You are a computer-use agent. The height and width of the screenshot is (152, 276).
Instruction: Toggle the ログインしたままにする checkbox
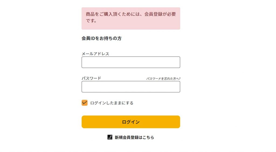click(84, 103)
